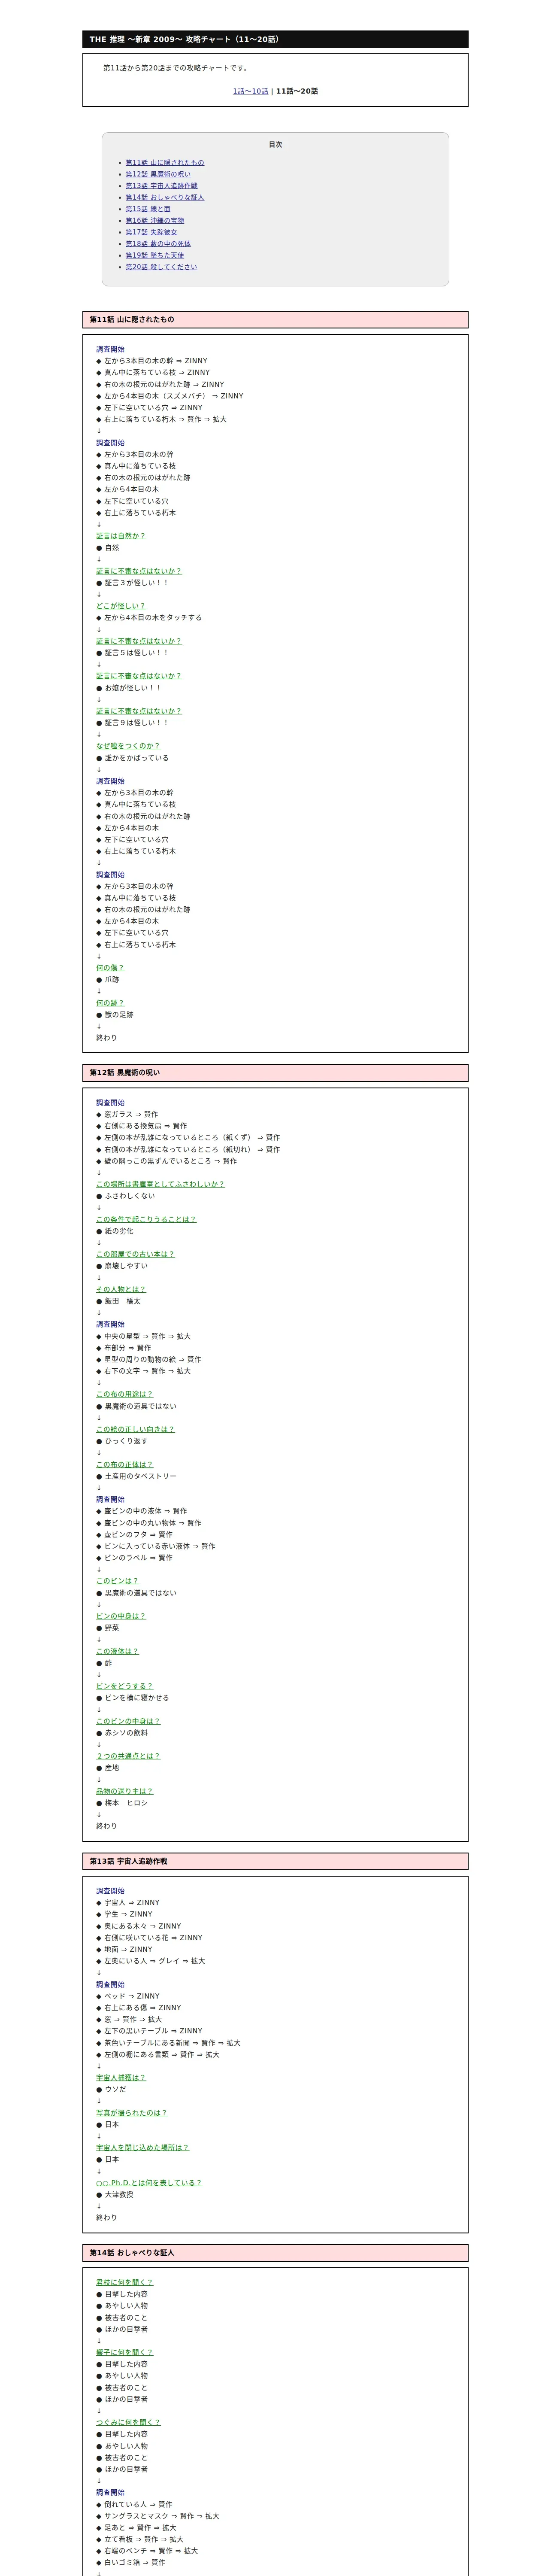The width and height of the screenshot is (551, 2576).
Task: Select この絵の正しい向きは？ link
Action: coord(135,1429)
